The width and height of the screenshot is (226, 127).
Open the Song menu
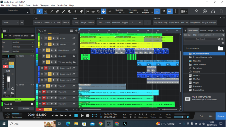tap(14, 5)
